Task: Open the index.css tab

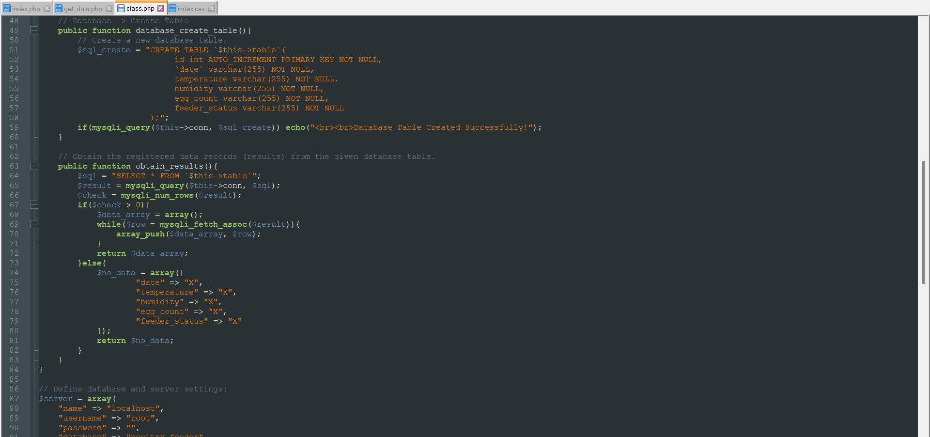Action: 191,9
